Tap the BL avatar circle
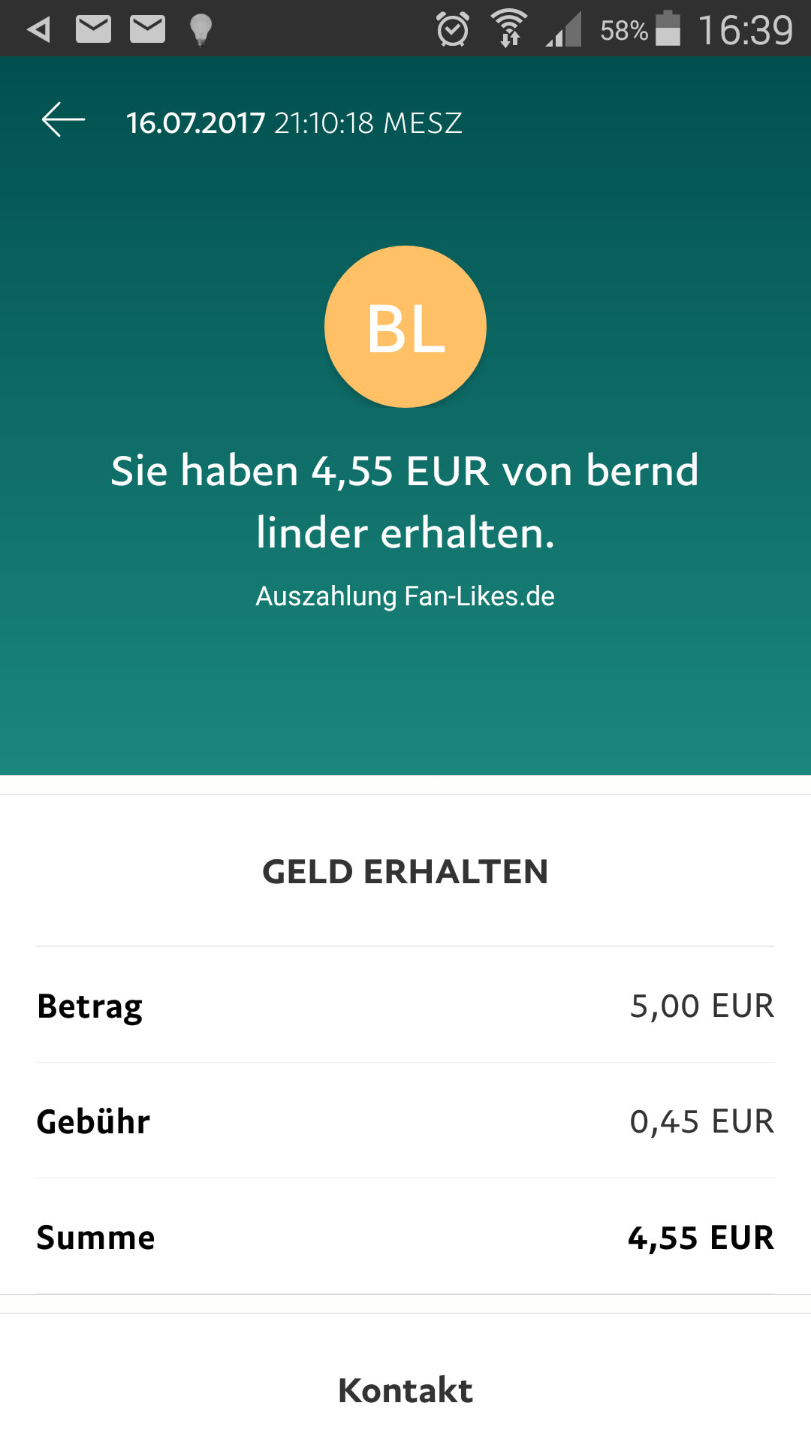This screenshot has width=811, height=1442. (405, 327)
